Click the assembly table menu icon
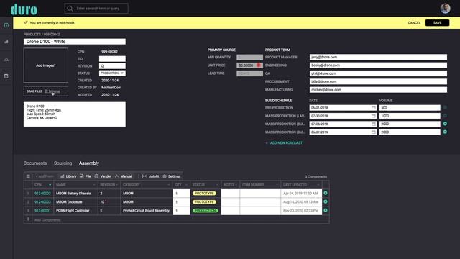This screenshot has height=259, width=460. point(28,176)
